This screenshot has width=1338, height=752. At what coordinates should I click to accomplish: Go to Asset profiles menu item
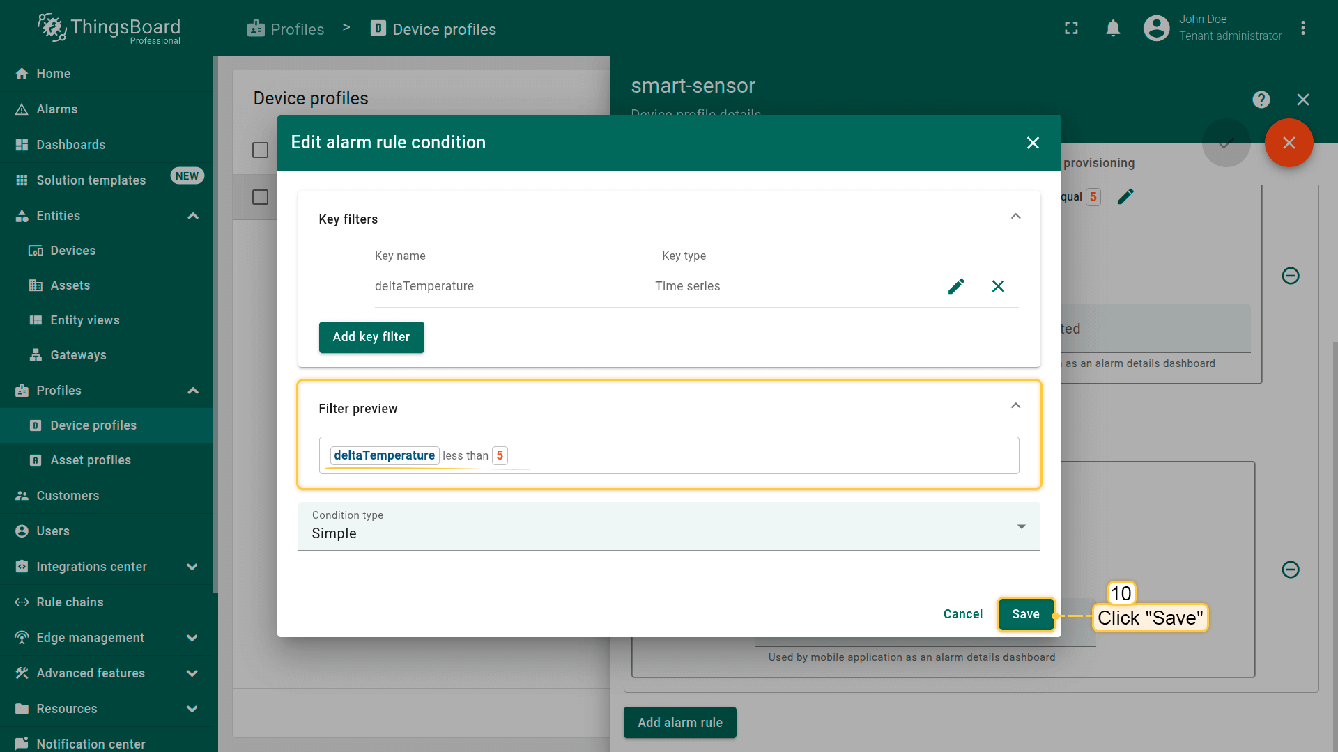click(x=91, y=460)
